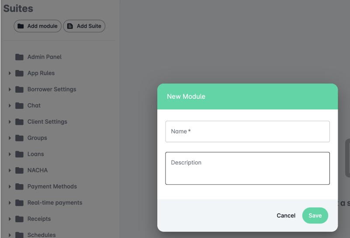Select the Schedules label
The image size is (350, 238).
(x=42, y=235)
